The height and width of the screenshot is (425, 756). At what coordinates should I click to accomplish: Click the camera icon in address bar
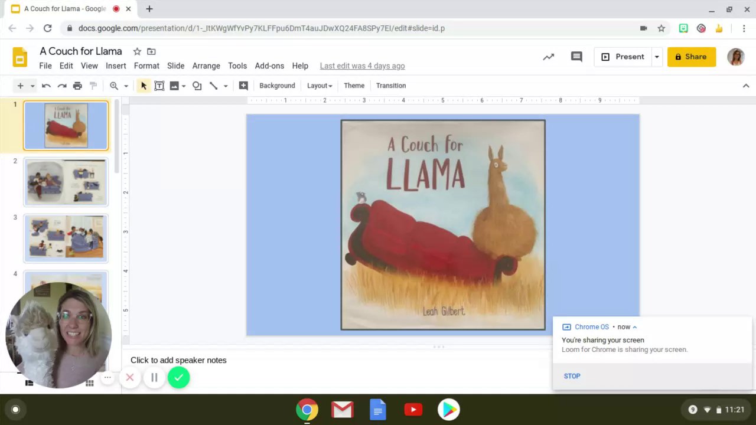644,28
